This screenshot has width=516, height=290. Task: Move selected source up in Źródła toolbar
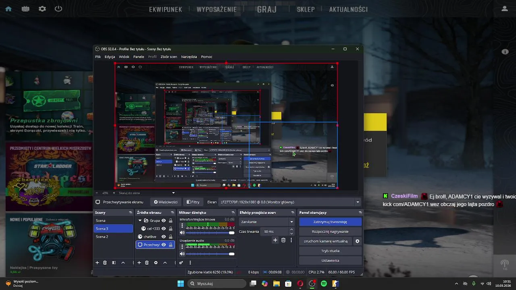165,263
